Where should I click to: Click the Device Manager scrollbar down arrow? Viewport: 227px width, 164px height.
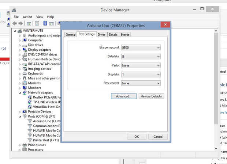point(216,148)
